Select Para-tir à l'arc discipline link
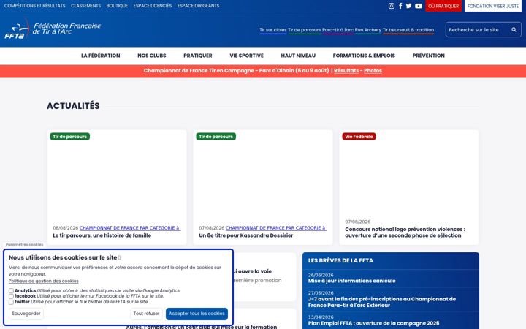The image size is (526, 329). [x=338, y=30]
